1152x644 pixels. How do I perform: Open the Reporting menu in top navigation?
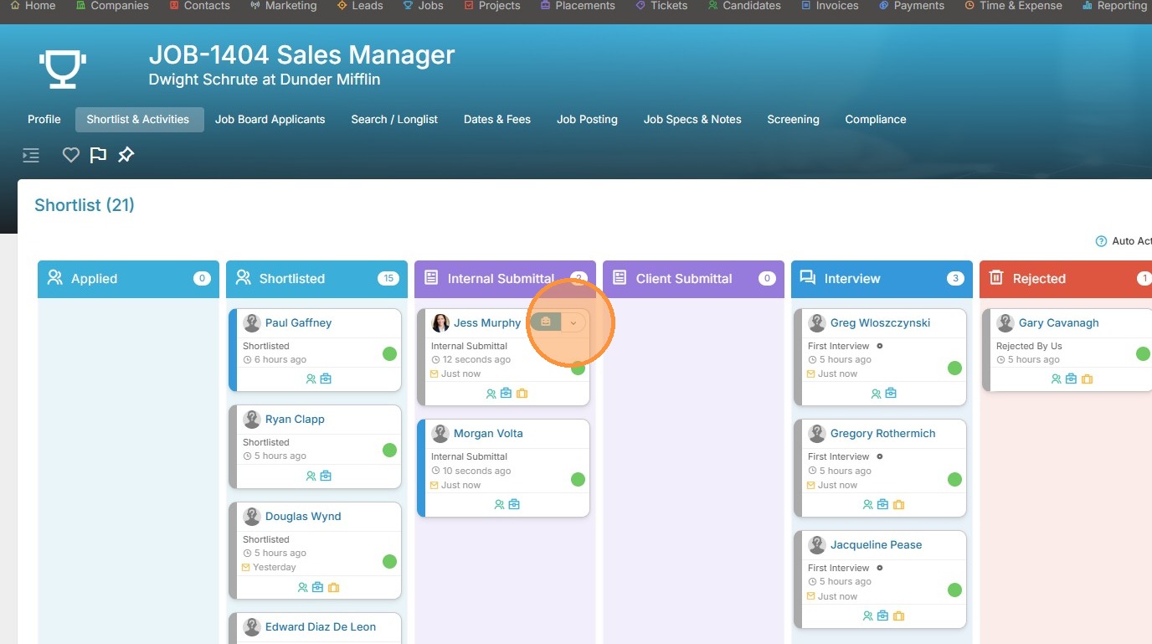[1114, 6]
